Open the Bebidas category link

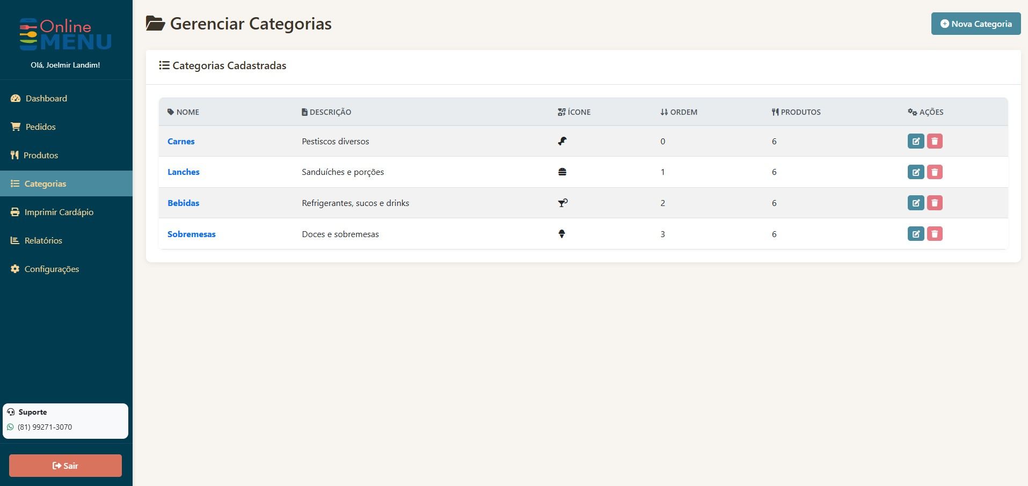click(x=184, y=203)
